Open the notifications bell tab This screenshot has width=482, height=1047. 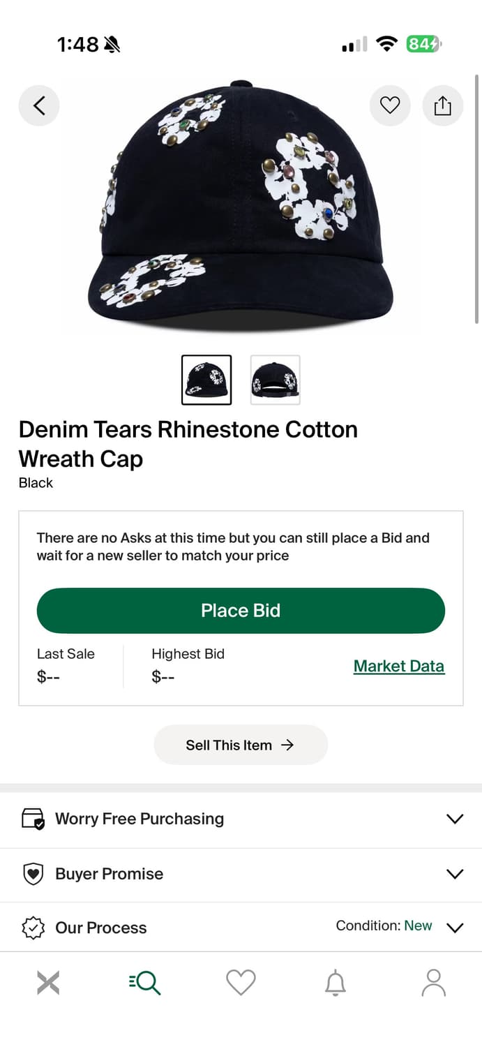click(336, 983)
